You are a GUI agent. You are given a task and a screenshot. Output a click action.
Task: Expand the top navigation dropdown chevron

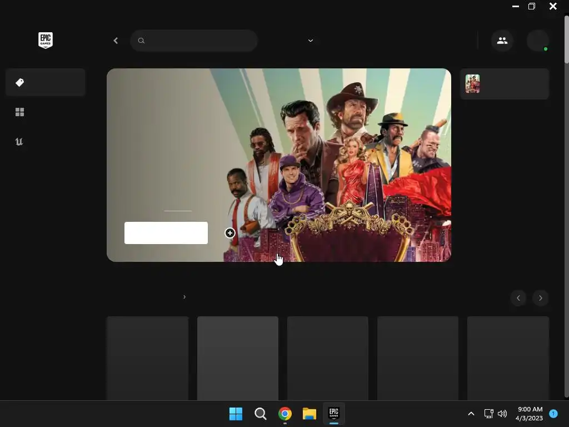tap(311, 41)
